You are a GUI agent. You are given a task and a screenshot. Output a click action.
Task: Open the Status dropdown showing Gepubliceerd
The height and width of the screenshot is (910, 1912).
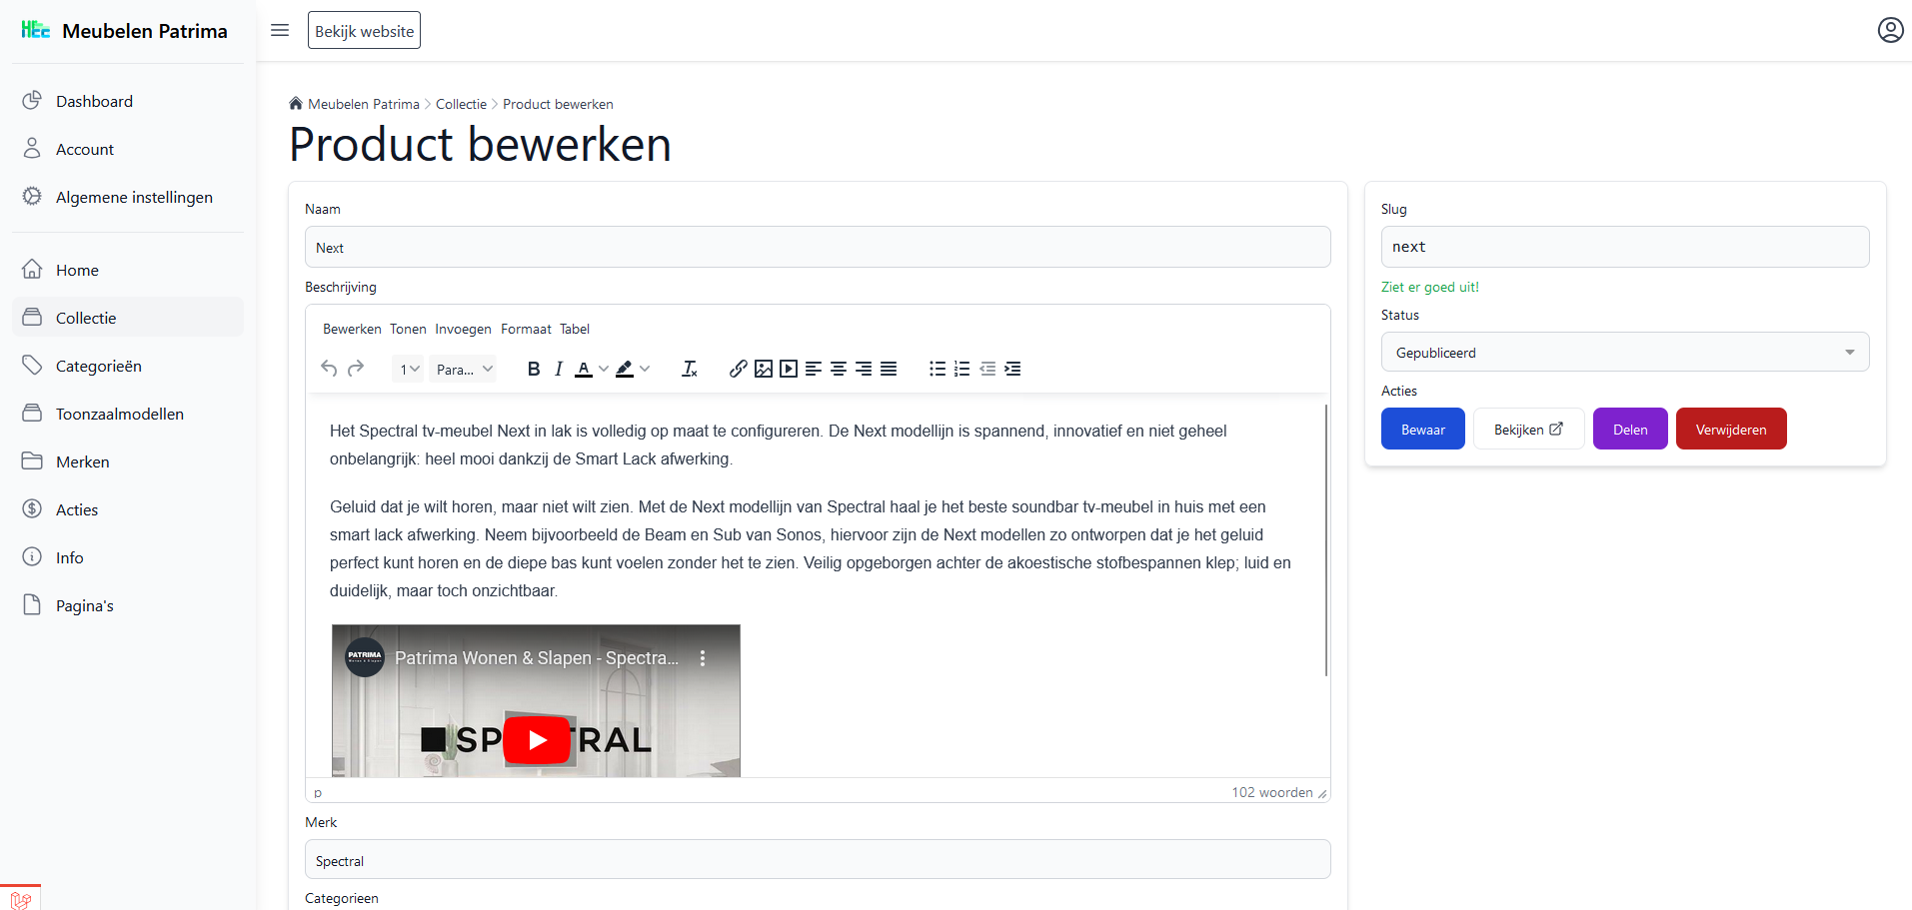(x=1624, y=353)
